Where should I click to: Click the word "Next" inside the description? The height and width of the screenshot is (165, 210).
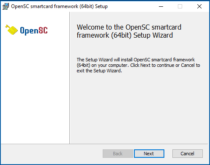tap(145, 65)
